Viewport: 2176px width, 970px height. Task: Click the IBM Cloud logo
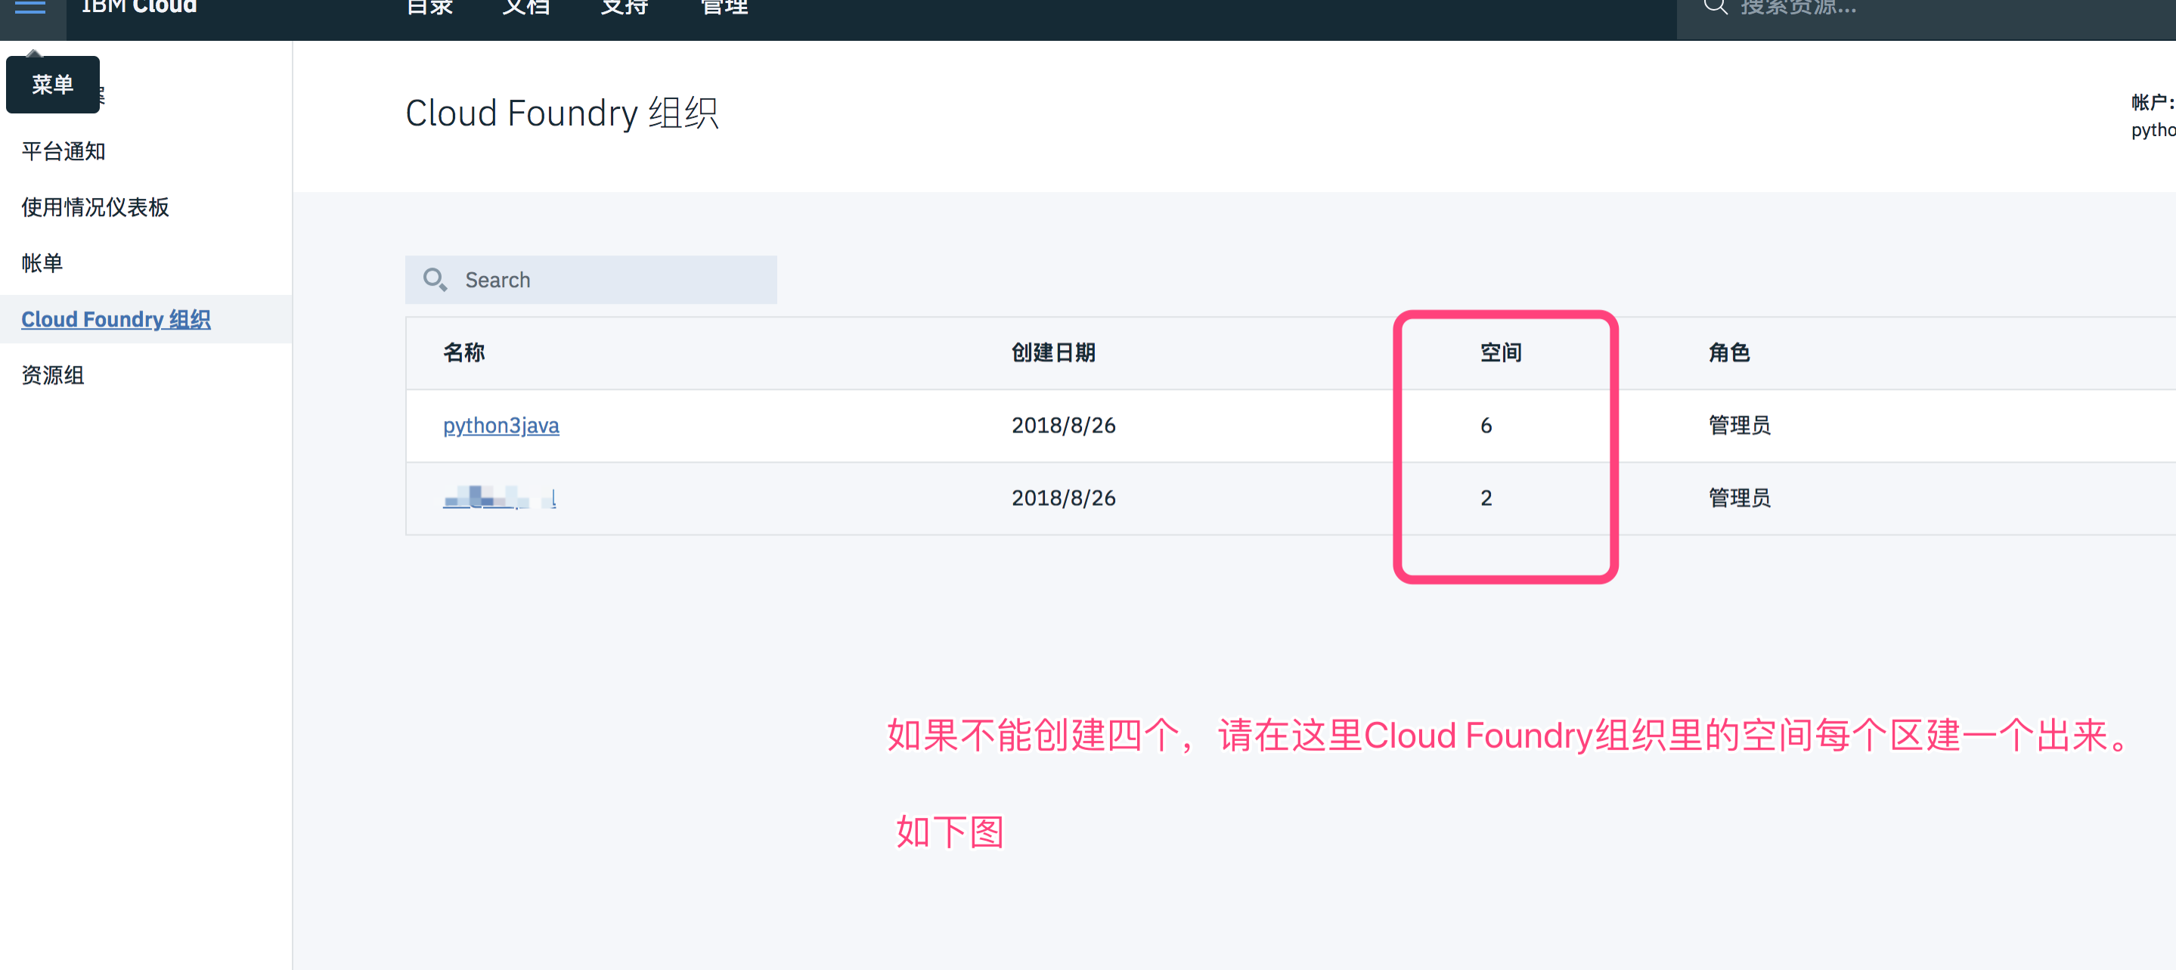pos(138,8)
